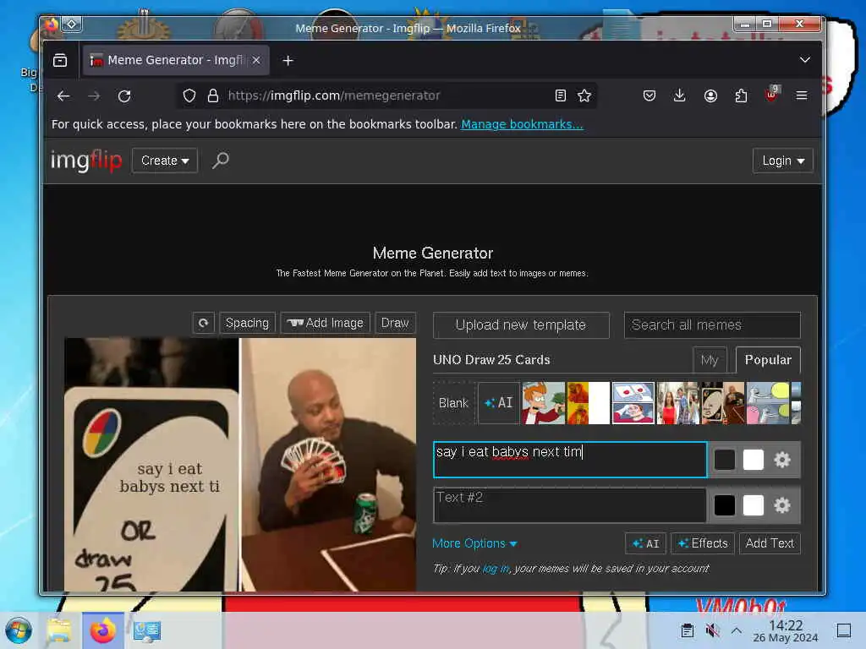866x649 pixels.
Task: Toggle reader view icon in address bar
Action: [x=560, y=96]
